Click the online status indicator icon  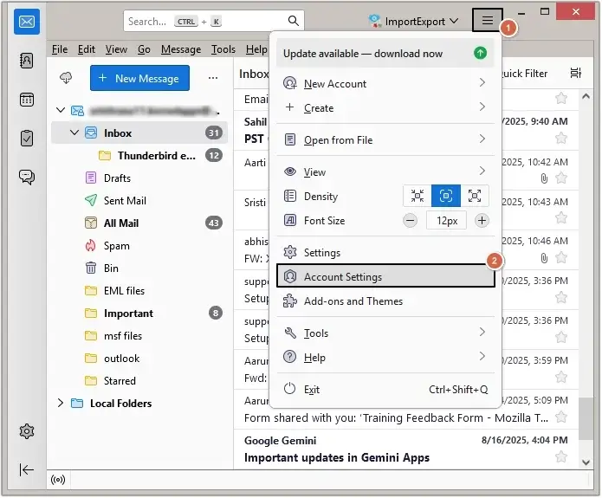tap(58, 480)
